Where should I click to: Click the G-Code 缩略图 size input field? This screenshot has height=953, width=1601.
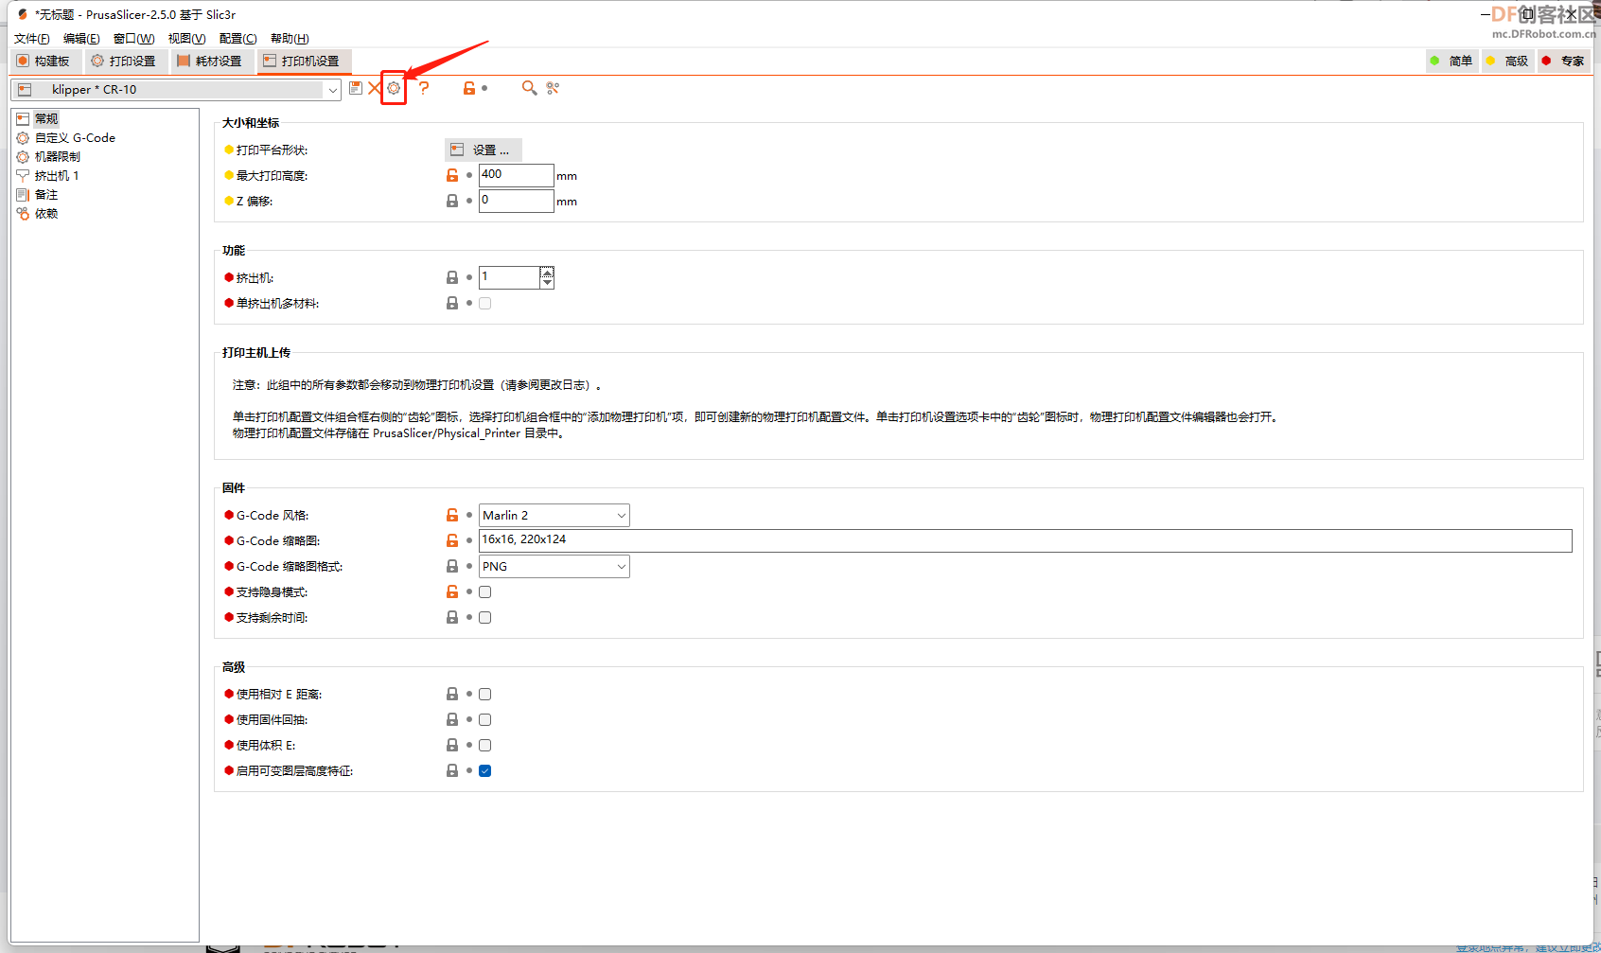pos(1026,540)
